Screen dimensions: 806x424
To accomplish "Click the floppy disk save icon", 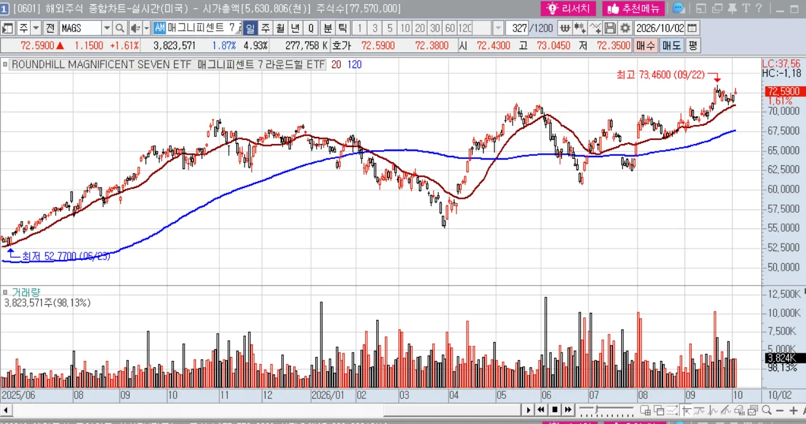I will [x=610, y=28].
